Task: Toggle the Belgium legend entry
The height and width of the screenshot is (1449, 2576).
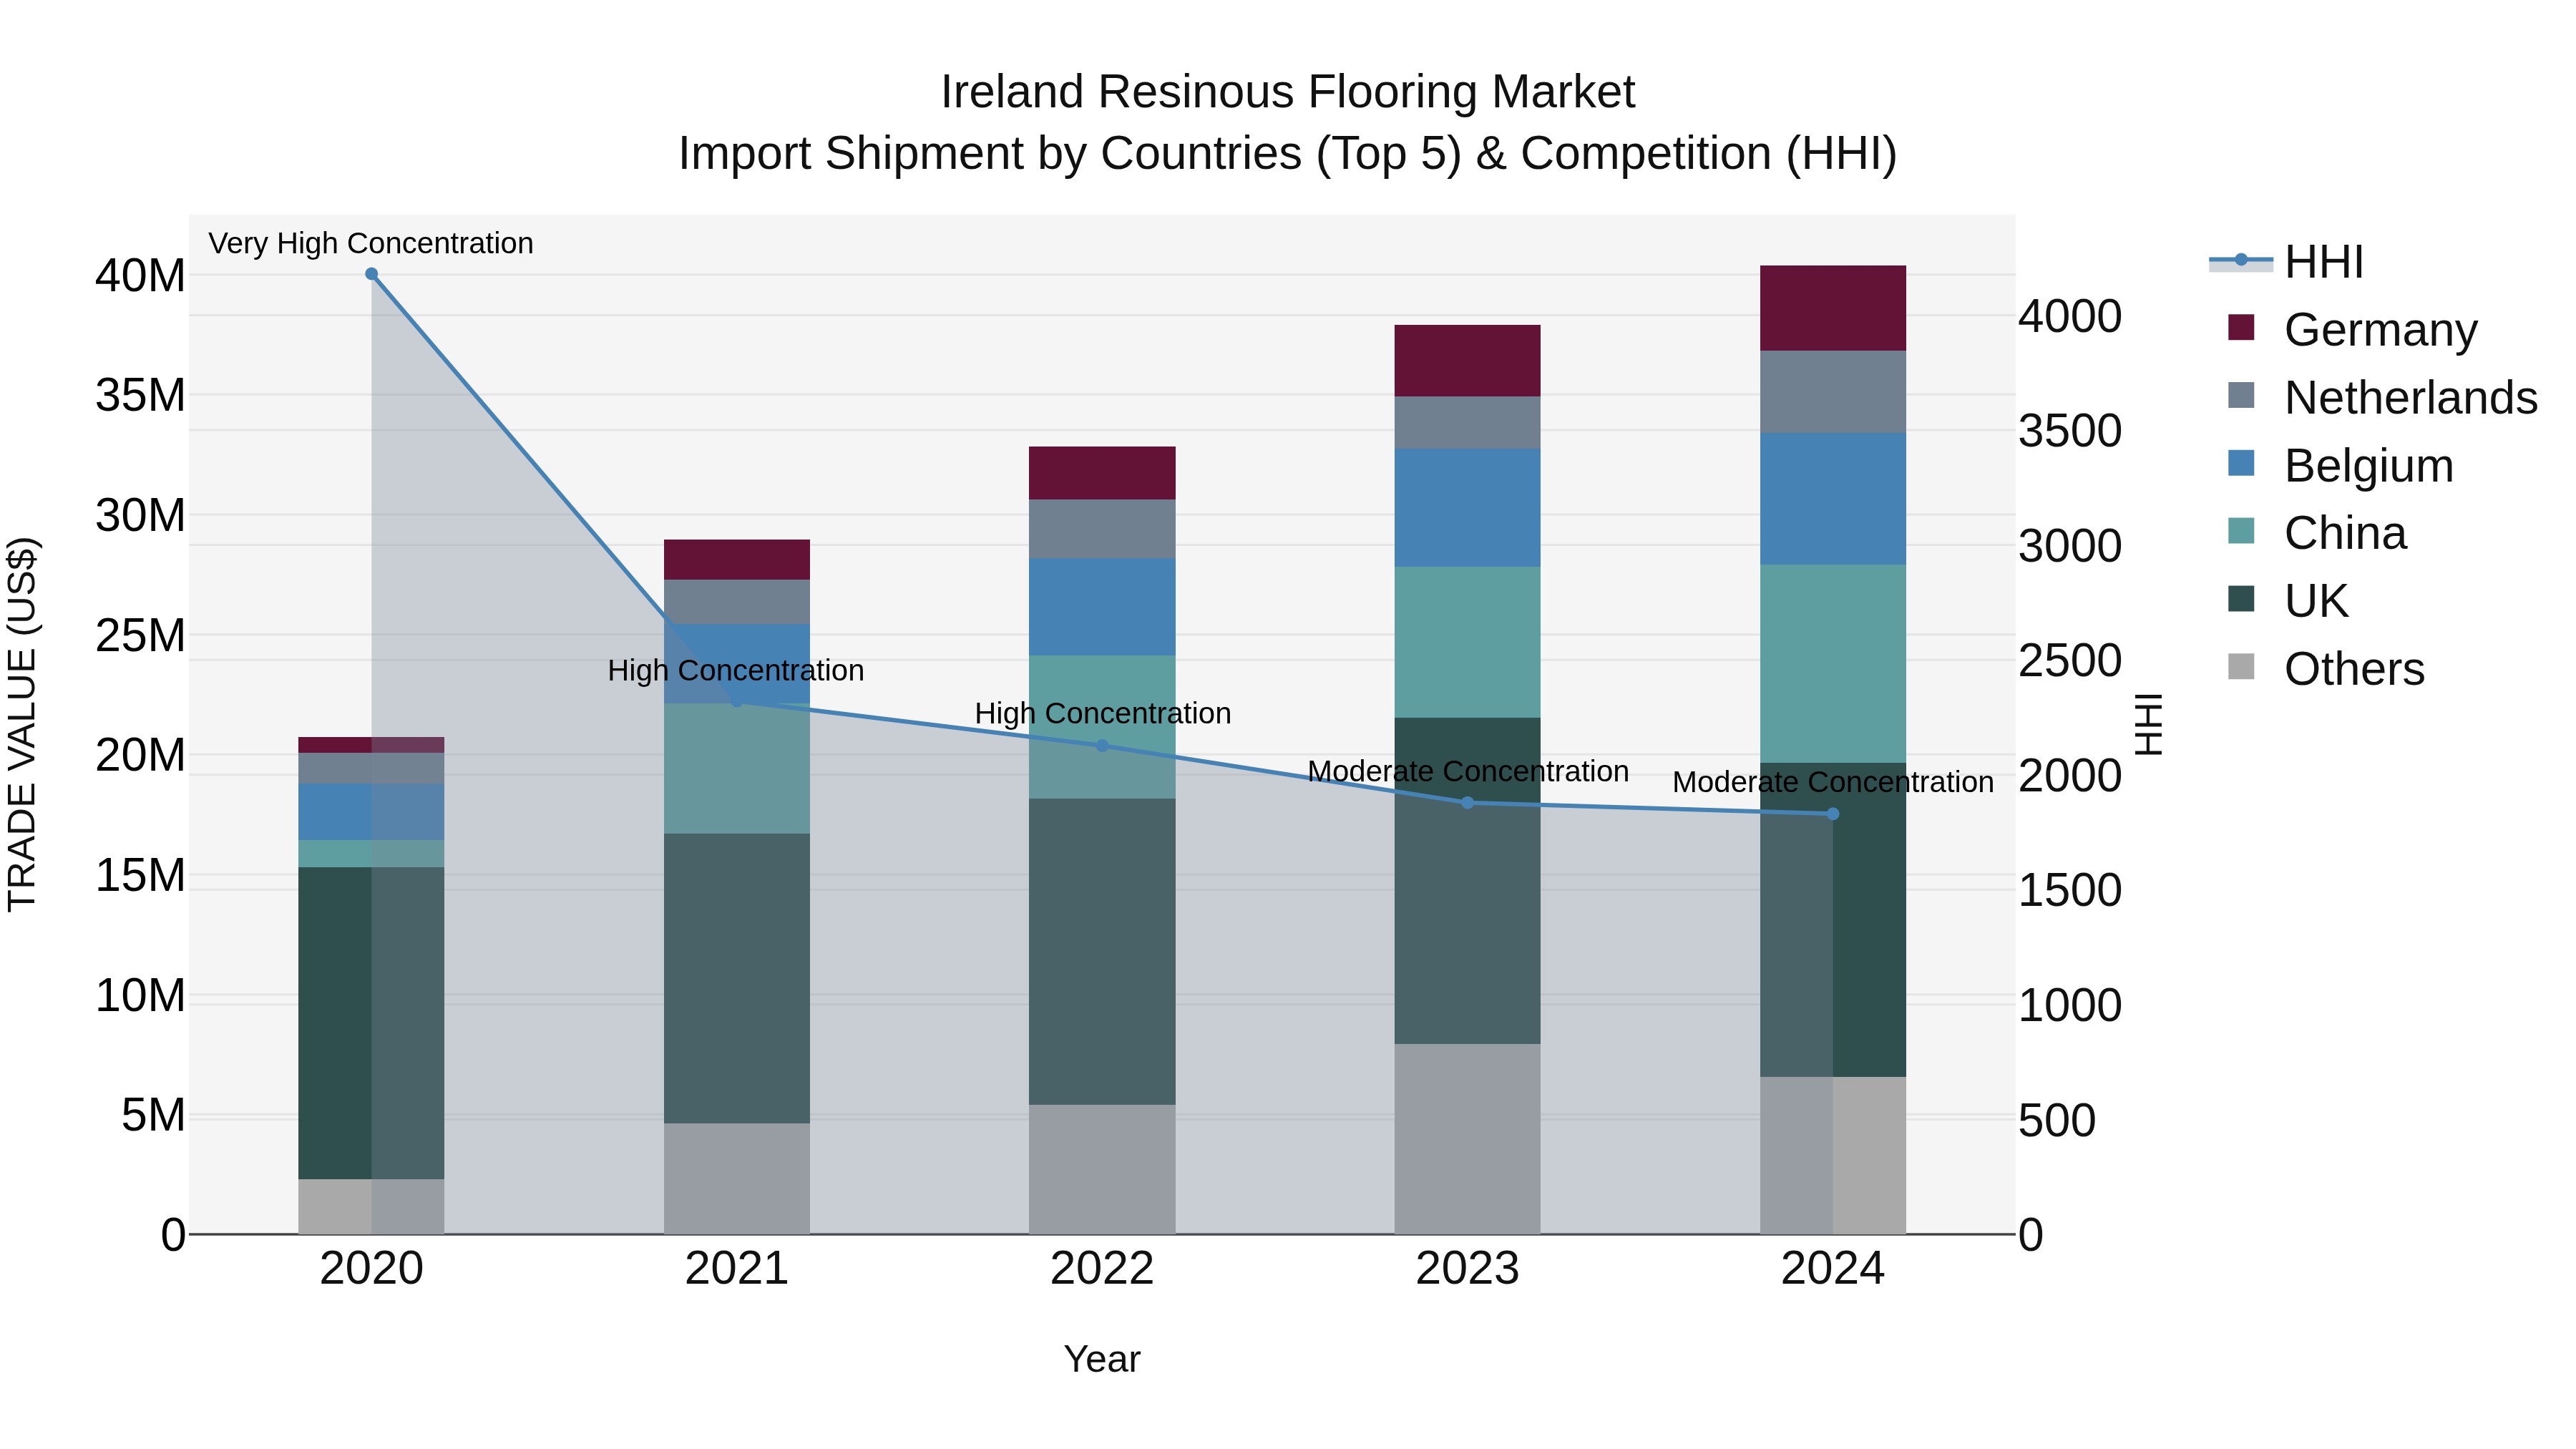Action: (x=2341, y=466)
